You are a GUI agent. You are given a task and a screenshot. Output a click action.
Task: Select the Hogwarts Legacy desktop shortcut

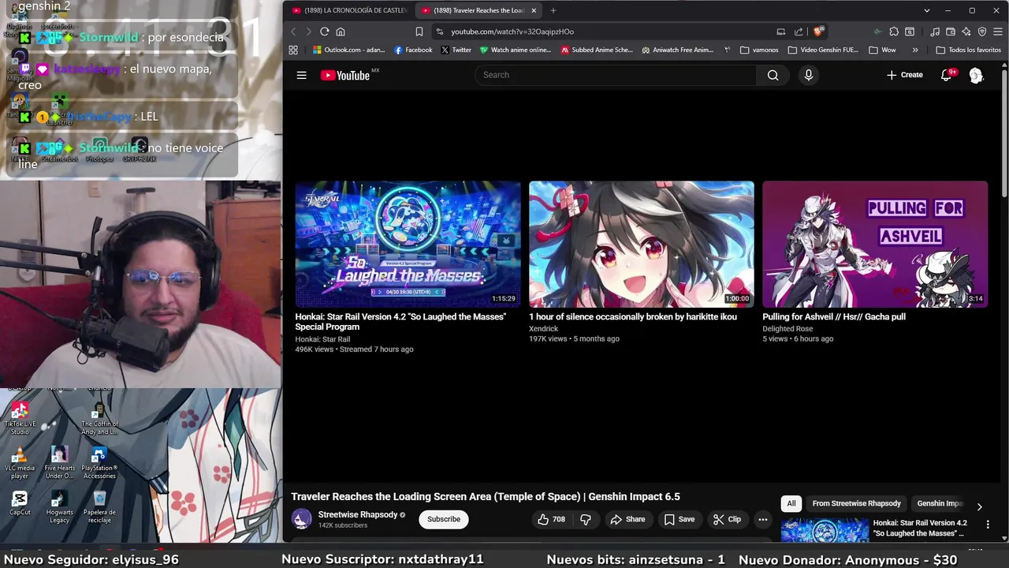pos(59,507)
